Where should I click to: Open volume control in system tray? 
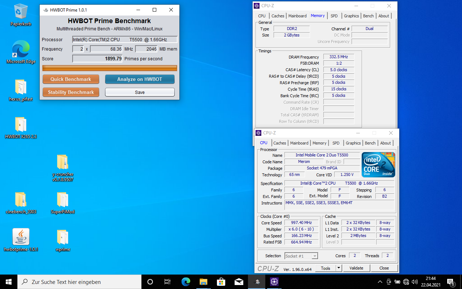point(415,282)
